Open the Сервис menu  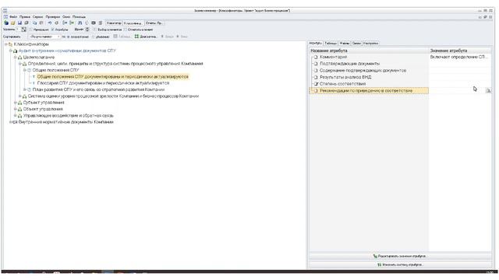[38, 17]
